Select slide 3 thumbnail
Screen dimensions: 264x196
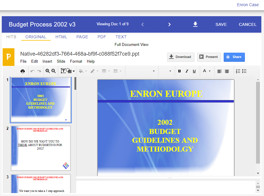(41, 184)
